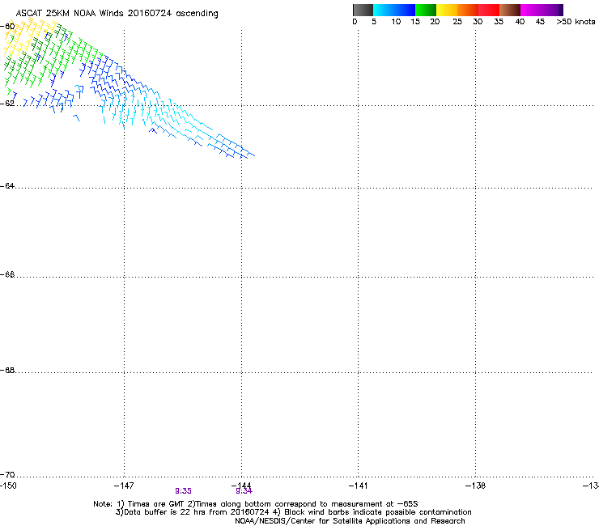Select the yellow 20-25 knots color band
The image size is (599, 526).
(x=447, y=10)
